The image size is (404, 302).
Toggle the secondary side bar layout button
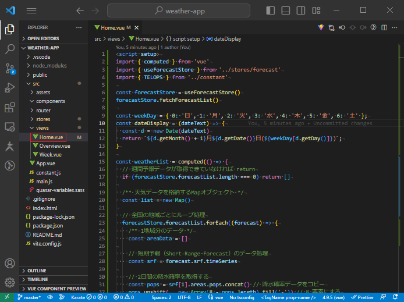[301, 10]
